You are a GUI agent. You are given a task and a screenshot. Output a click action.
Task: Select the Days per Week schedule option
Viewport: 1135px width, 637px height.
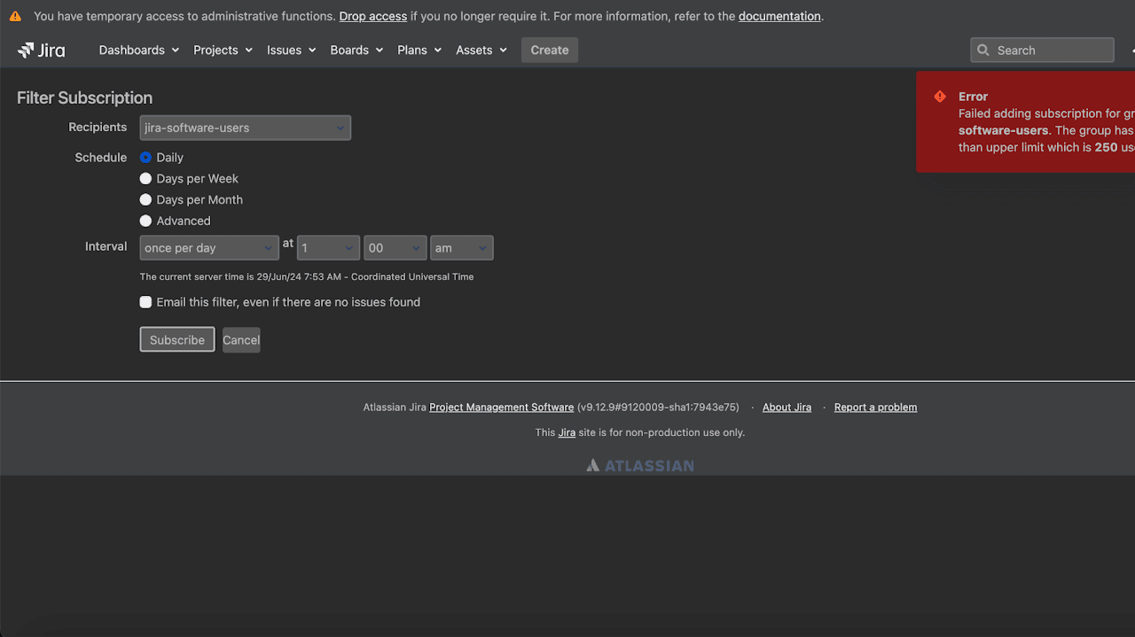(145, 178)
